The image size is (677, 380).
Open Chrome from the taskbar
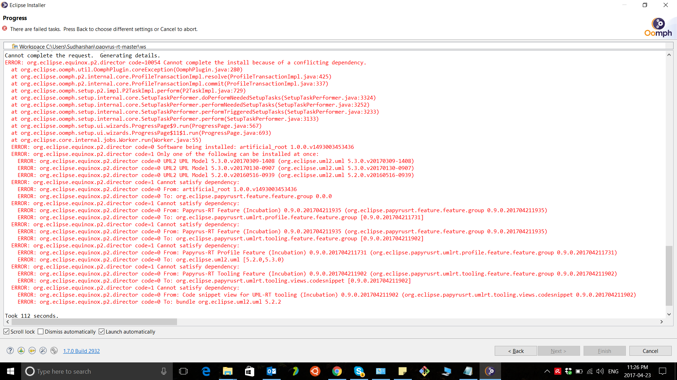pos(337,371)
